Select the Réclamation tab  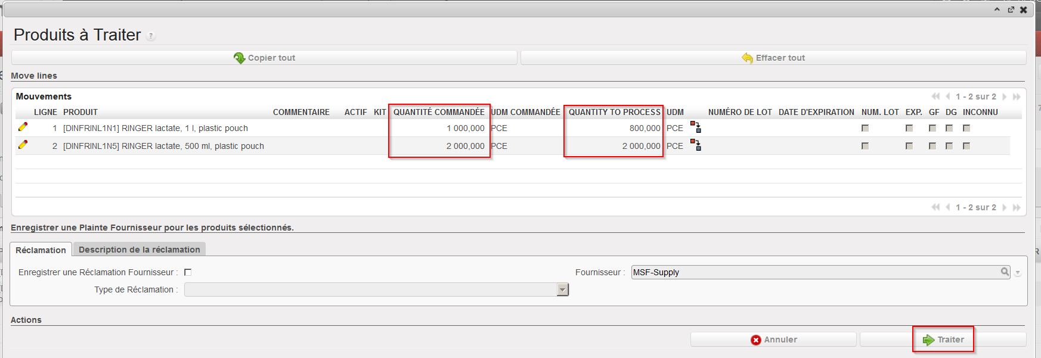click(41, 250)
